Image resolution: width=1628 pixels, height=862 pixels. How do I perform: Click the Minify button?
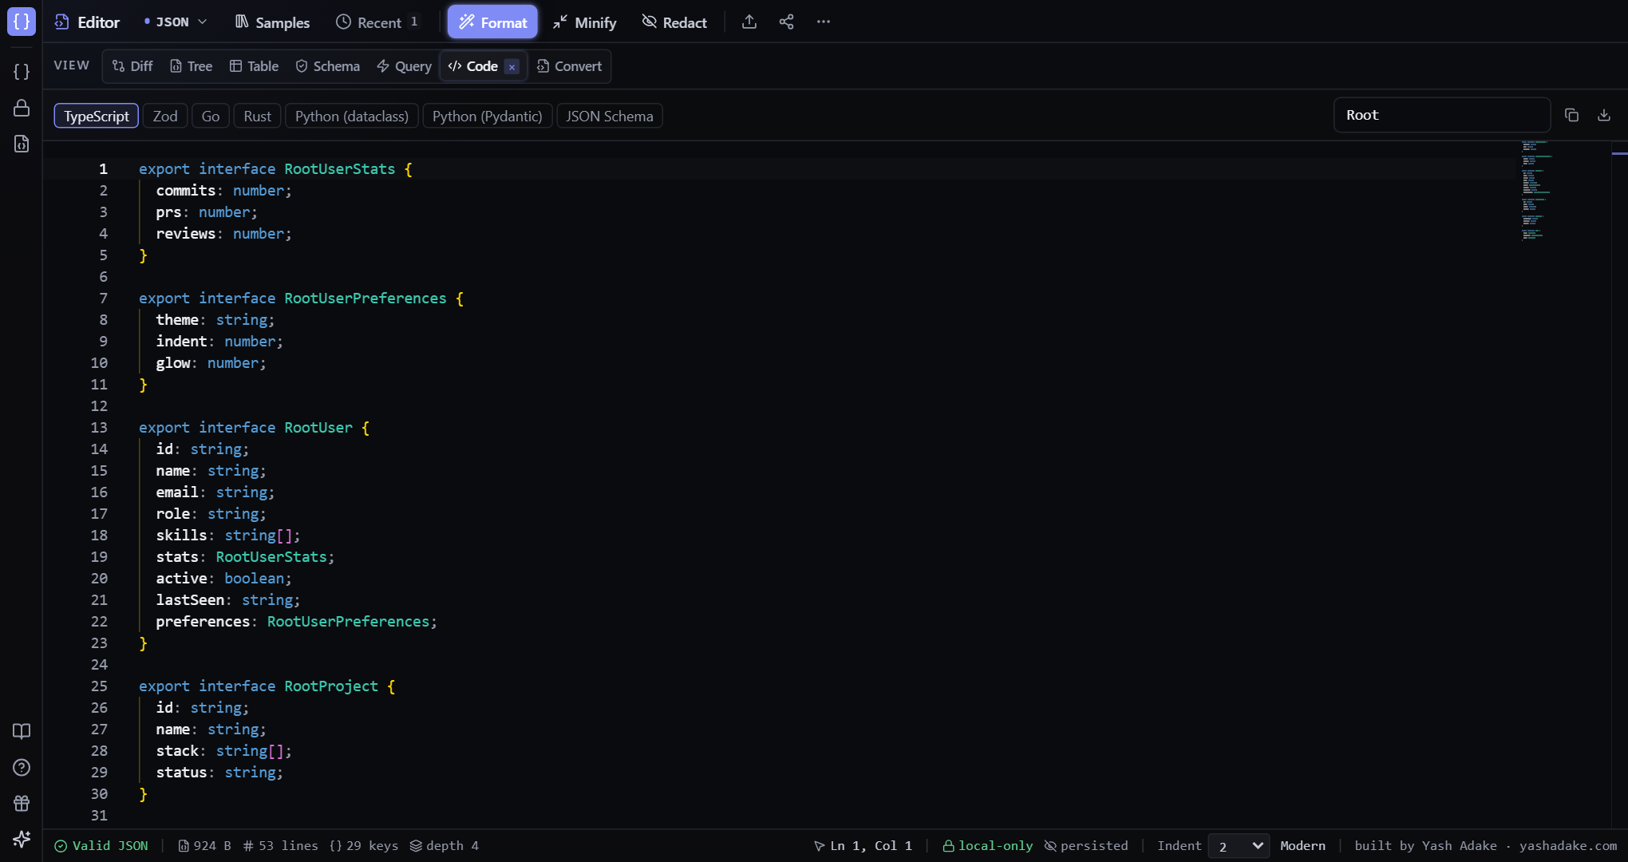(584, 22)
